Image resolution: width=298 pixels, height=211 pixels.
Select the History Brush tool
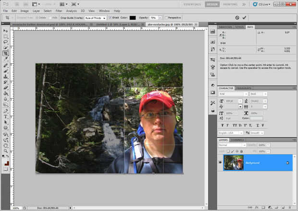(x=5, y=82)
